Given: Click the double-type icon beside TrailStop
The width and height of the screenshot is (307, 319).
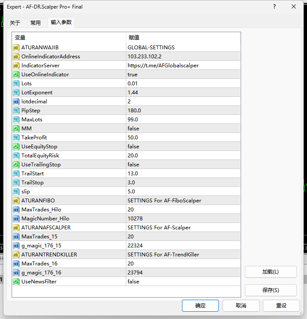Looking at the screenshot, I should (x=16, y=183).
